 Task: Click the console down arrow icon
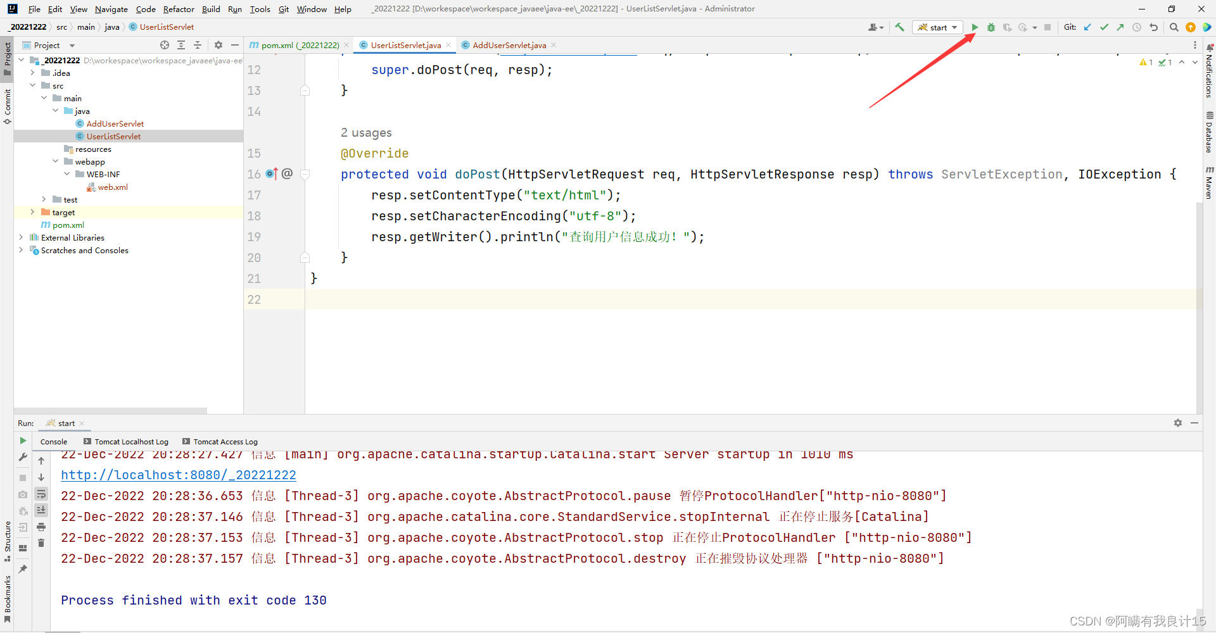(x=41, y=477)
